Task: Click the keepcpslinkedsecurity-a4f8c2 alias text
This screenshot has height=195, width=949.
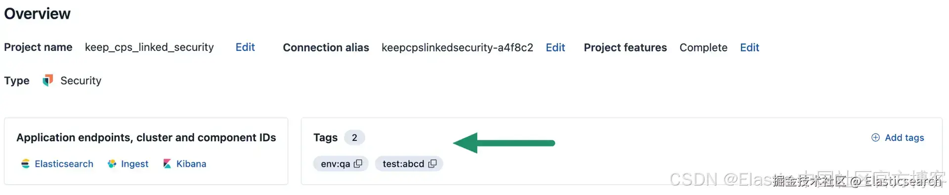Action: tap(457, 47)
